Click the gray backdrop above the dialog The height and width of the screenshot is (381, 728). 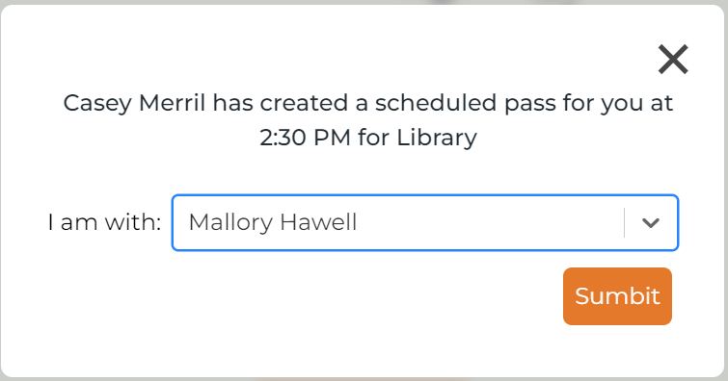coord(364,2)
